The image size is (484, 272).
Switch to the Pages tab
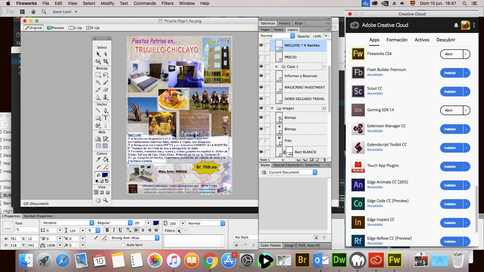click(x=265, y=30)
